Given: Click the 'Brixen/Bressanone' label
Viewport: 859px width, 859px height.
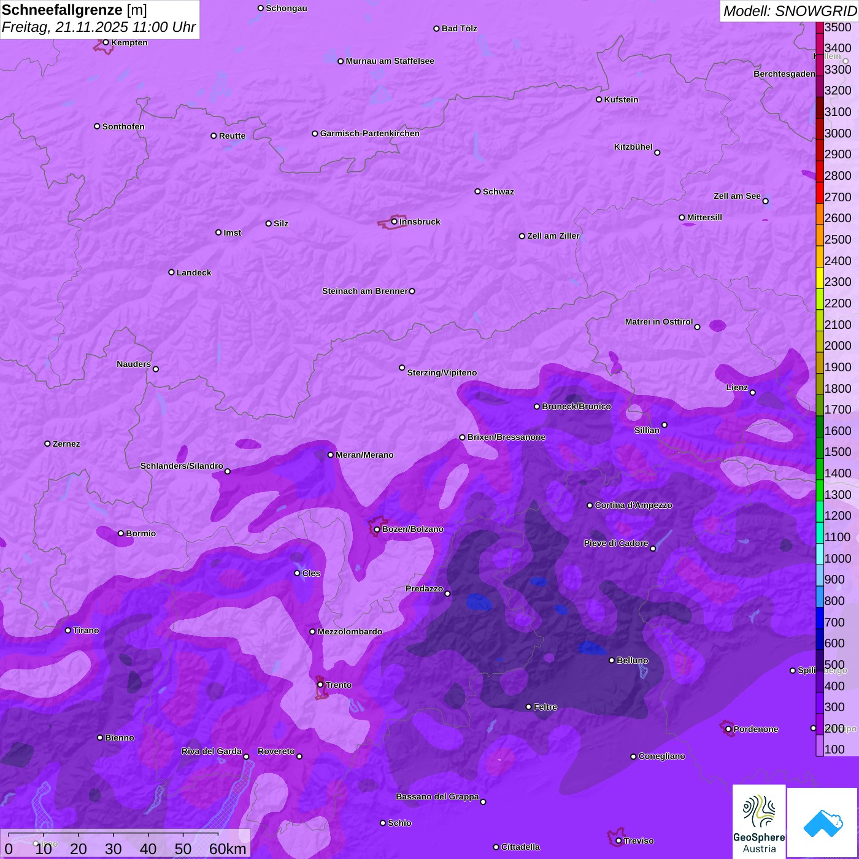Looking at the screenshot, I should click(506, 437).
